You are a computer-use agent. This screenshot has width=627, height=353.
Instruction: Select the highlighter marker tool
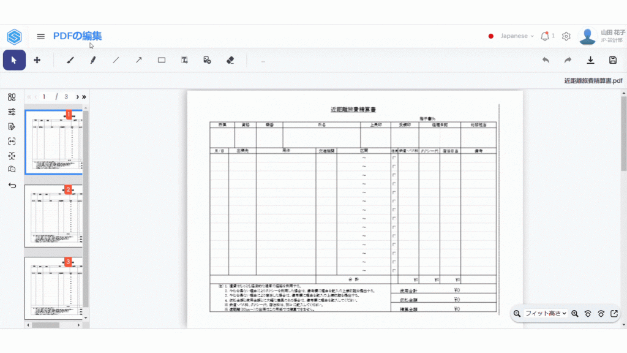tap(93, 60)
